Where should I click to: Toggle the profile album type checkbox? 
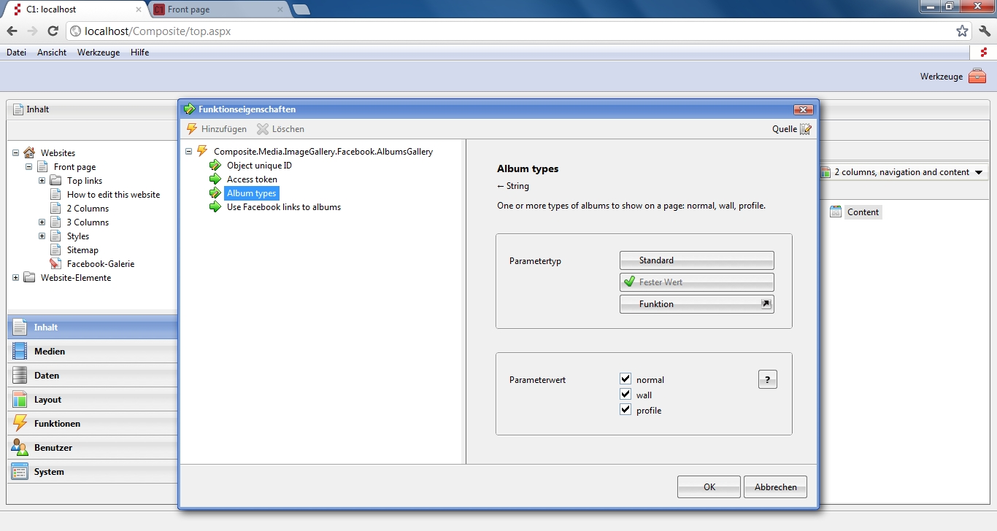click(x=625, y=410)
